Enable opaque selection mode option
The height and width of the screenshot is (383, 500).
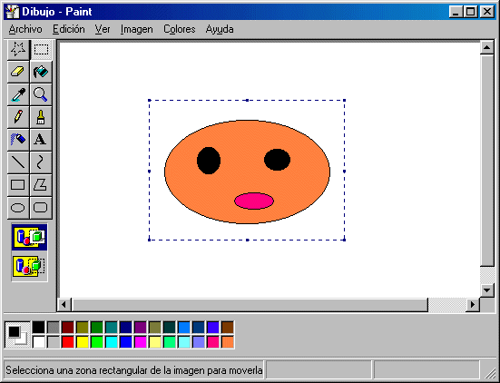click(29, 237)
